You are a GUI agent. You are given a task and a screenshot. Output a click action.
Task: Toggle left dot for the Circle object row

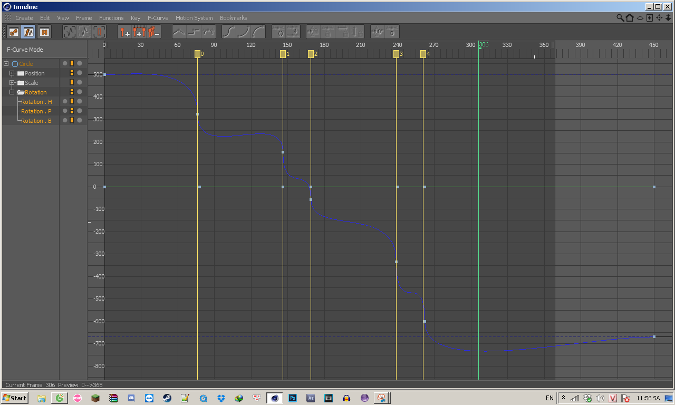(65, 63)
